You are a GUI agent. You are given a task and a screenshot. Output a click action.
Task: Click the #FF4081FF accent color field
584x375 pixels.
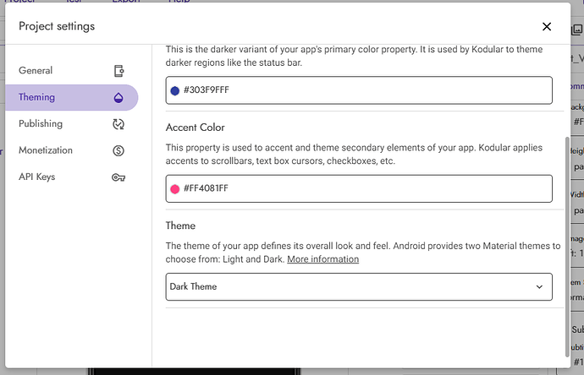[x=364, y=188]
